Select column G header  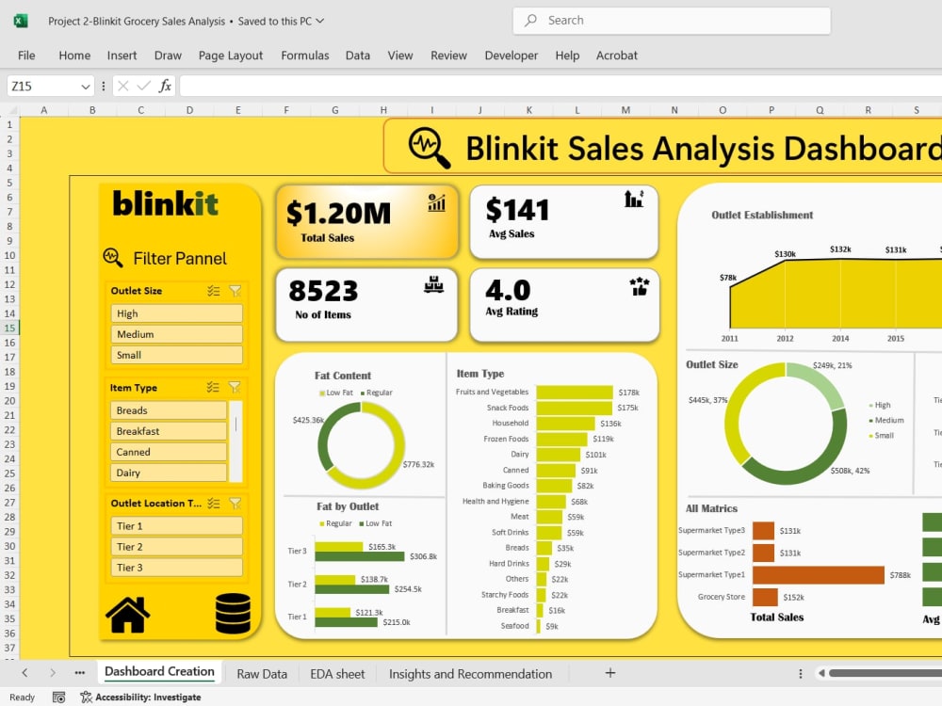coord(335,110)
